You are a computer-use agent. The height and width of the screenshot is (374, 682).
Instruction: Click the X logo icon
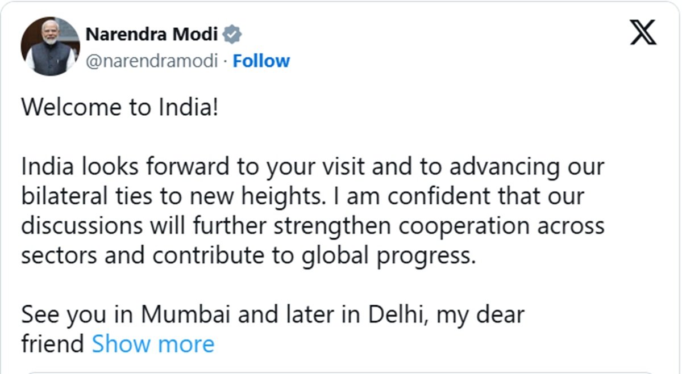[x=643, y=32]
